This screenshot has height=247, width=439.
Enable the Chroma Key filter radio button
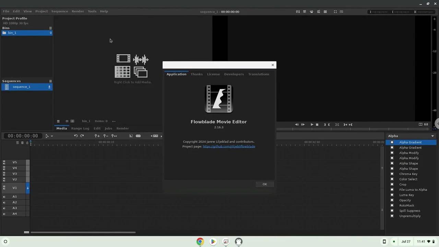click(x=392, y=174)
